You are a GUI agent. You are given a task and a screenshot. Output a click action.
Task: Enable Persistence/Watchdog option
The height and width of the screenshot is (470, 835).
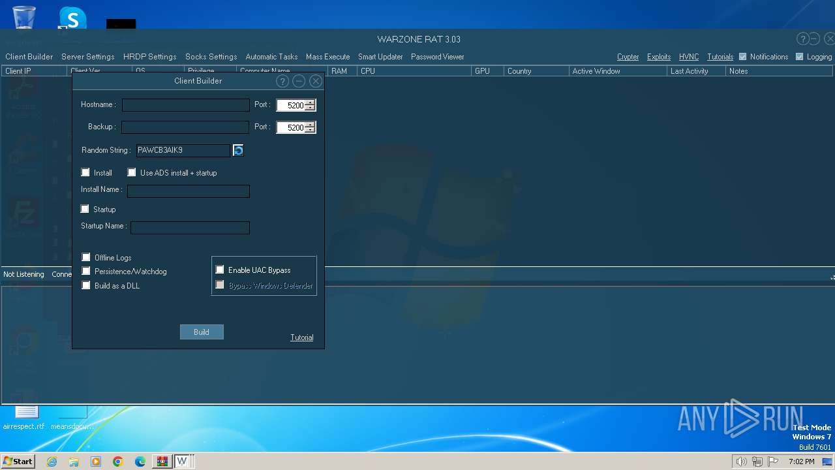pyautogui.click(x=86, y=271)
